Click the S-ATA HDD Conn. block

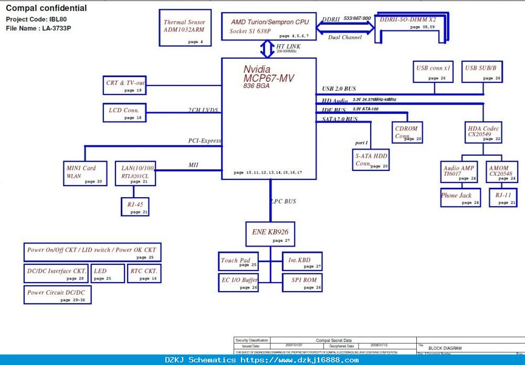point(371,160)
